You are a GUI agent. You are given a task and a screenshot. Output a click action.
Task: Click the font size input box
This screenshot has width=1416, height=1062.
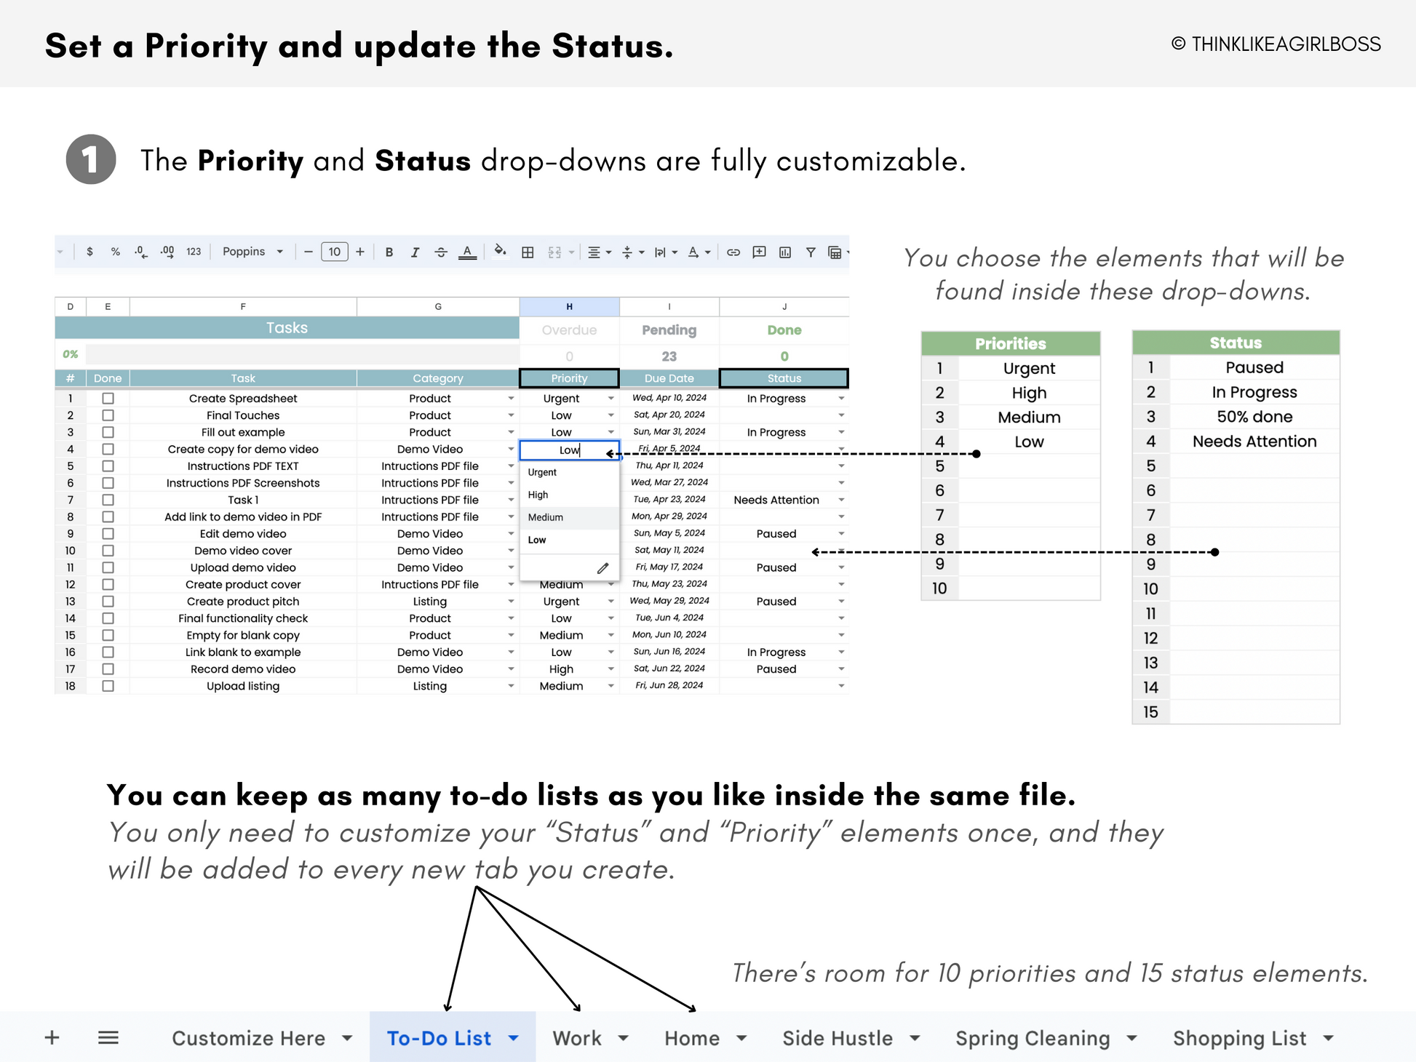(x=334, y=252)
